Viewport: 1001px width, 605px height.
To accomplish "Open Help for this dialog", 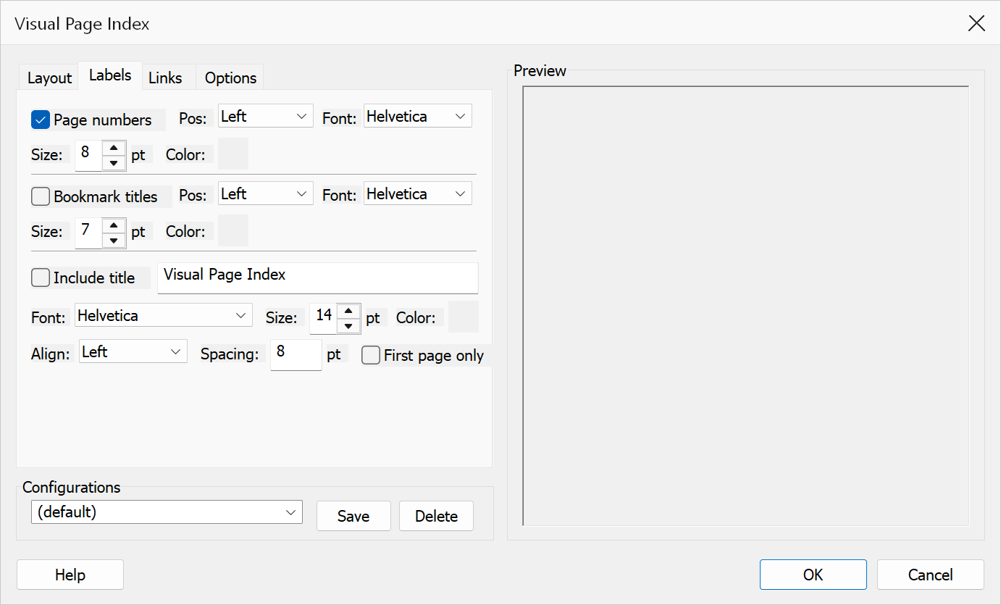I will point(70,575).
